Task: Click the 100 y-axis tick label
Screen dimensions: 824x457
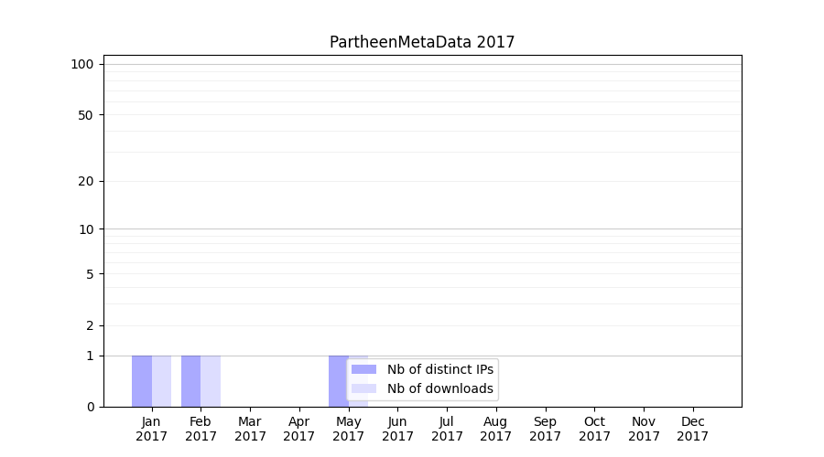Action: 82,64
